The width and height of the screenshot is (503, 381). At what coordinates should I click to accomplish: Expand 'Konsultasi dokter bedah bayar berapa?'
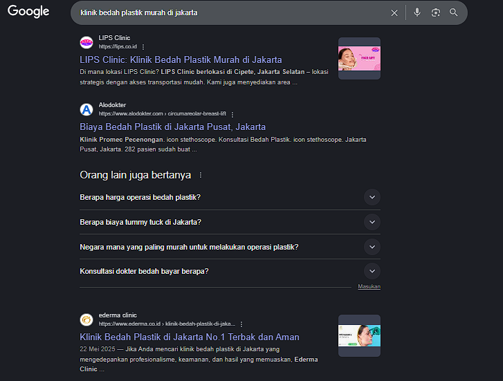[372, 271]
